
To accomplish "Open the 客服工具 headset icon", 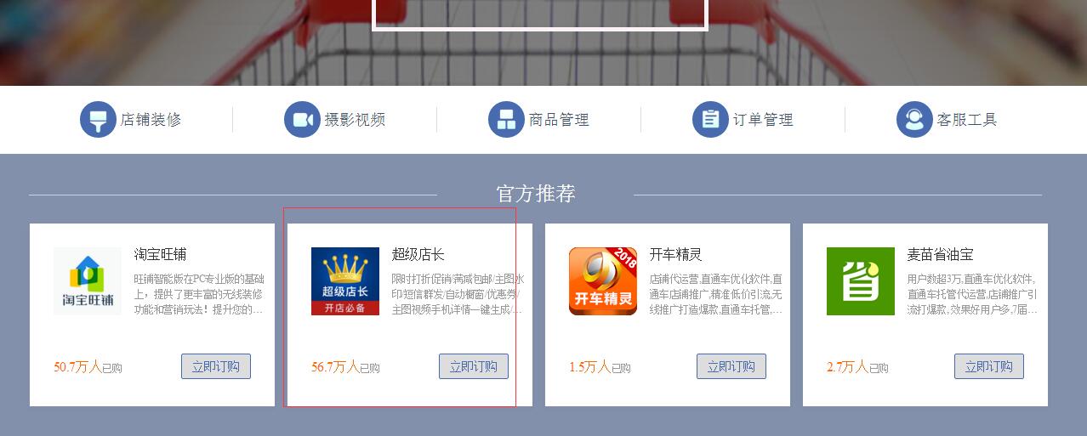I will click(x=914, y=119).
